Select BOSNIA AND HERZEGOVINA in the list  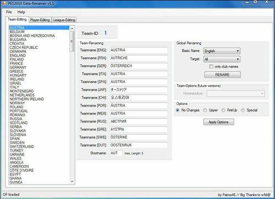click(x=39, y=36)
